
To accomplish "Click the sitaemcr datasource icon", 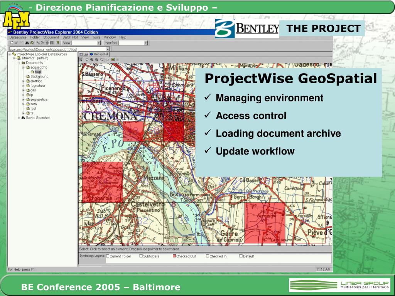I will (19, 58).
